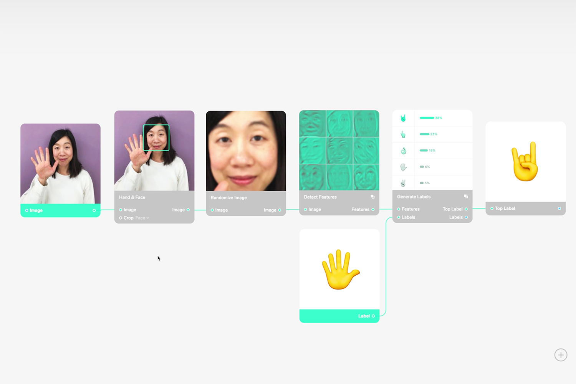This screenshot has width=576, height=384.
Task: Click the victory-hand emoji showing 5%
Action: click(x=403, y=182)
